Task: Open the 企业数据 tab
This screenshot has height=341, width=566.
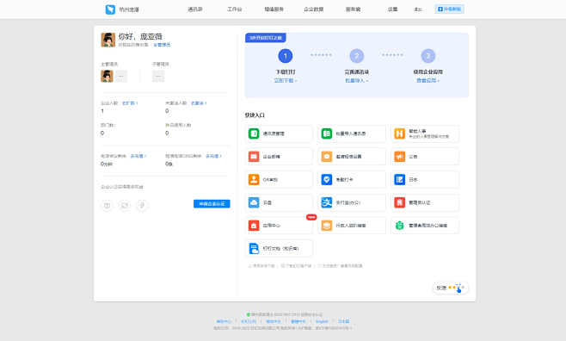Action: [314, 9]
